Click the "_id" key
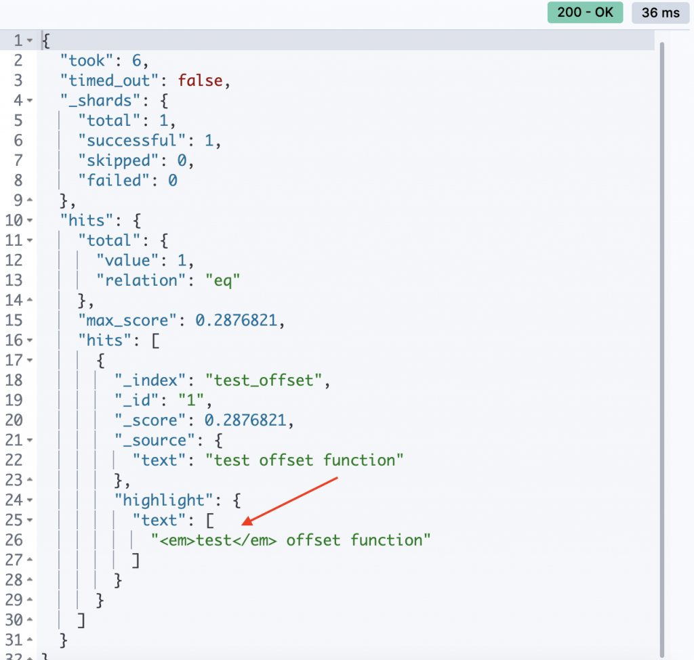Screen dimensions: 694x660 (137, 400)
